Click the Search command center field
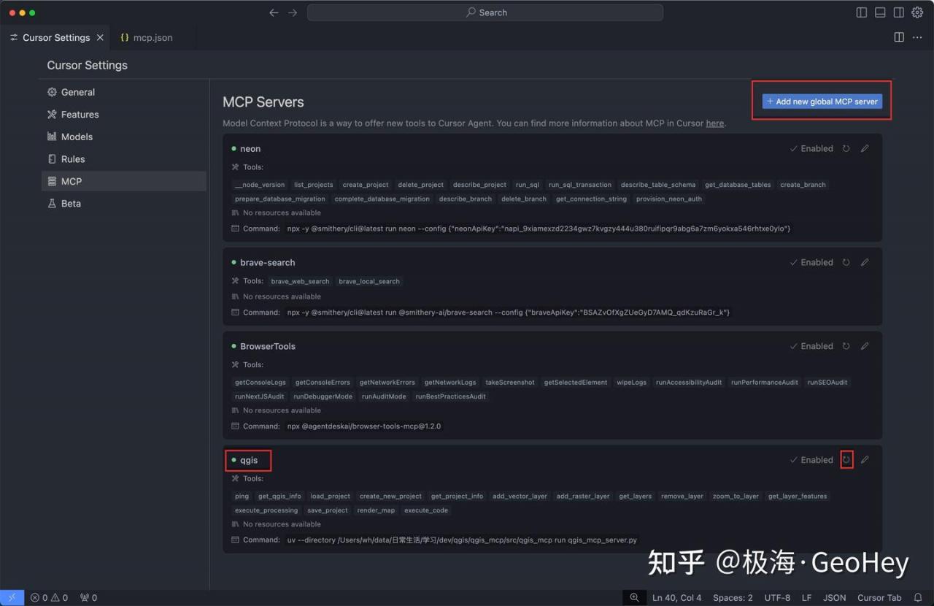 485,12
